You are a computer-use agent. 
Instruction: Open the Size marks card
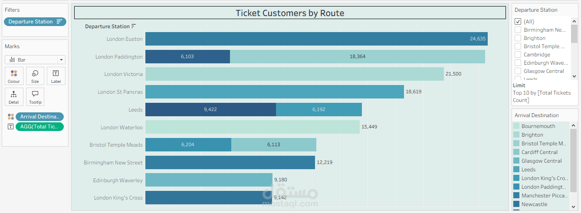(x=35, y=75)
